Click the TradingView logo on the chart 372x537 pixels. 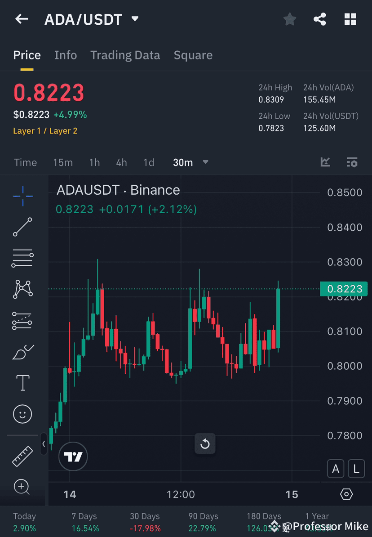coord(73,456)
